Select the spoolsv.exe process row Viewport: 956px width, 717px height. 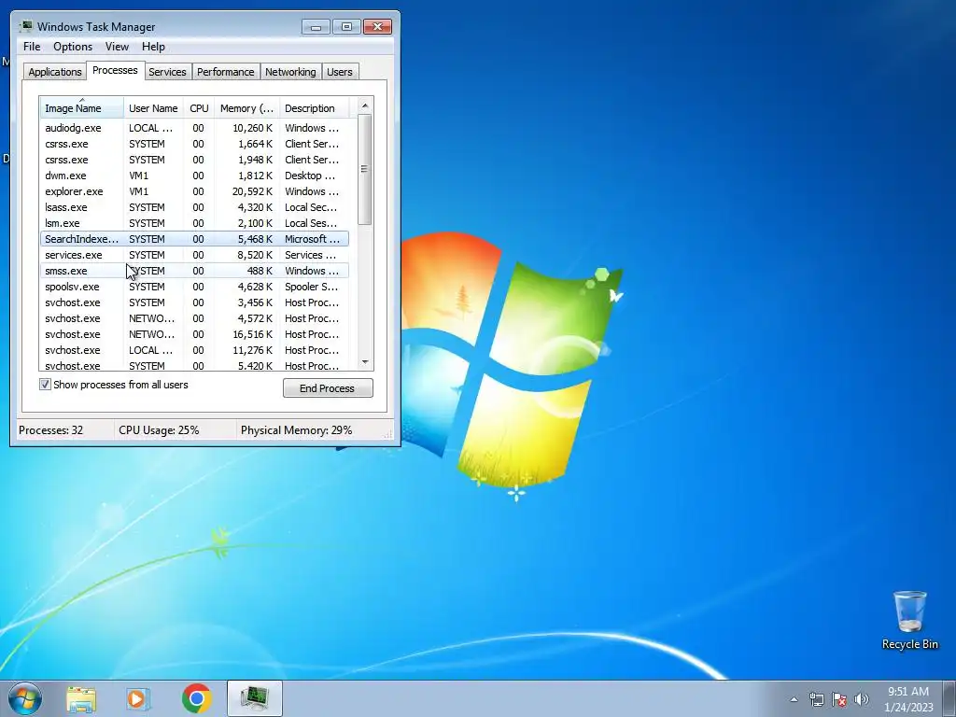point(194,287)
